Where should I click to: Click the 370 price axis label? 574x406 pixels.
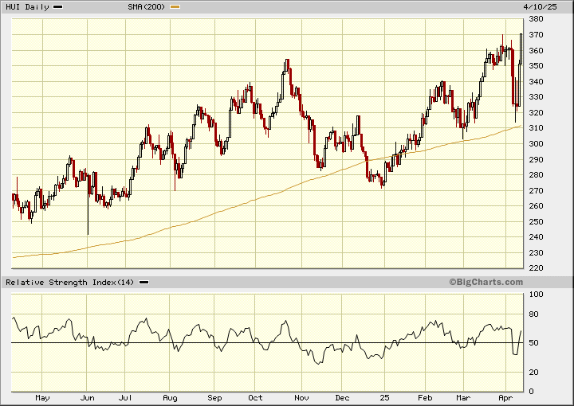click(536, 35)
